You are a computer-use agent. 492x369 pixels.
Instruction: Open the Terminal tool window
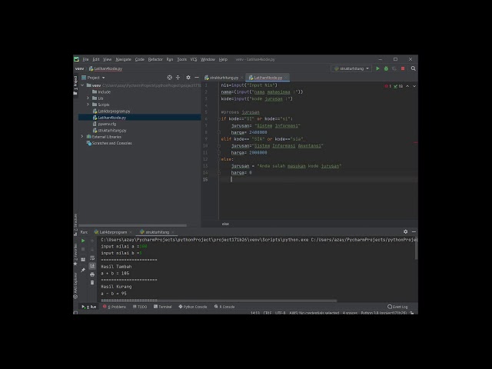[162, 307]
